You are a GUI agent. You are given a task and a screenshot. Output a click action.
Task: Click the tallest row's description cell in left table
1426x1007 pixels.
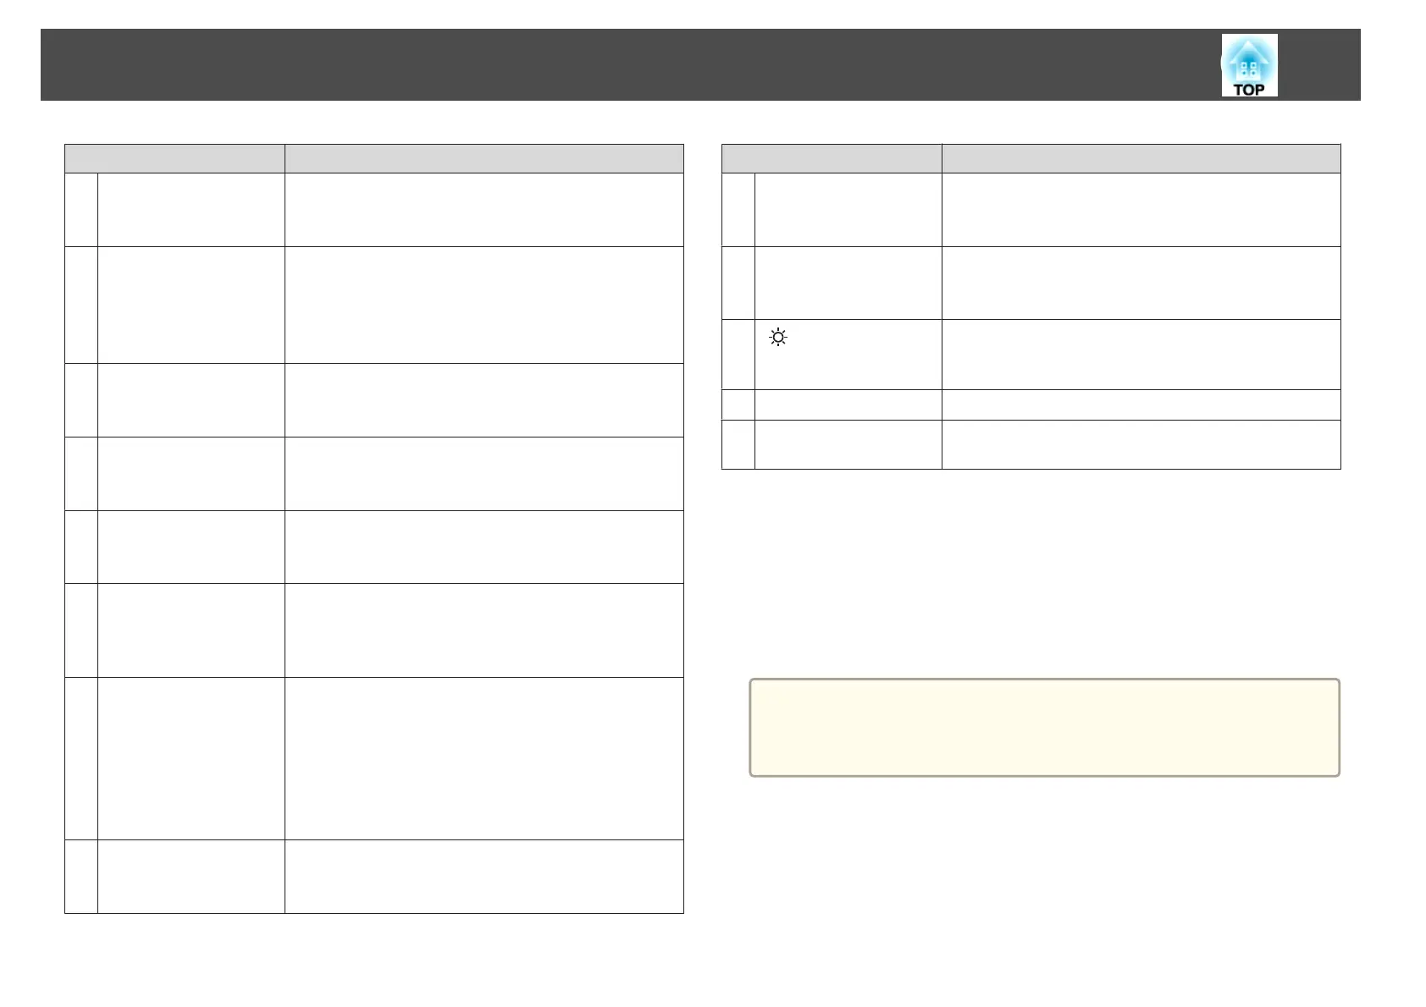click(484, 758)
